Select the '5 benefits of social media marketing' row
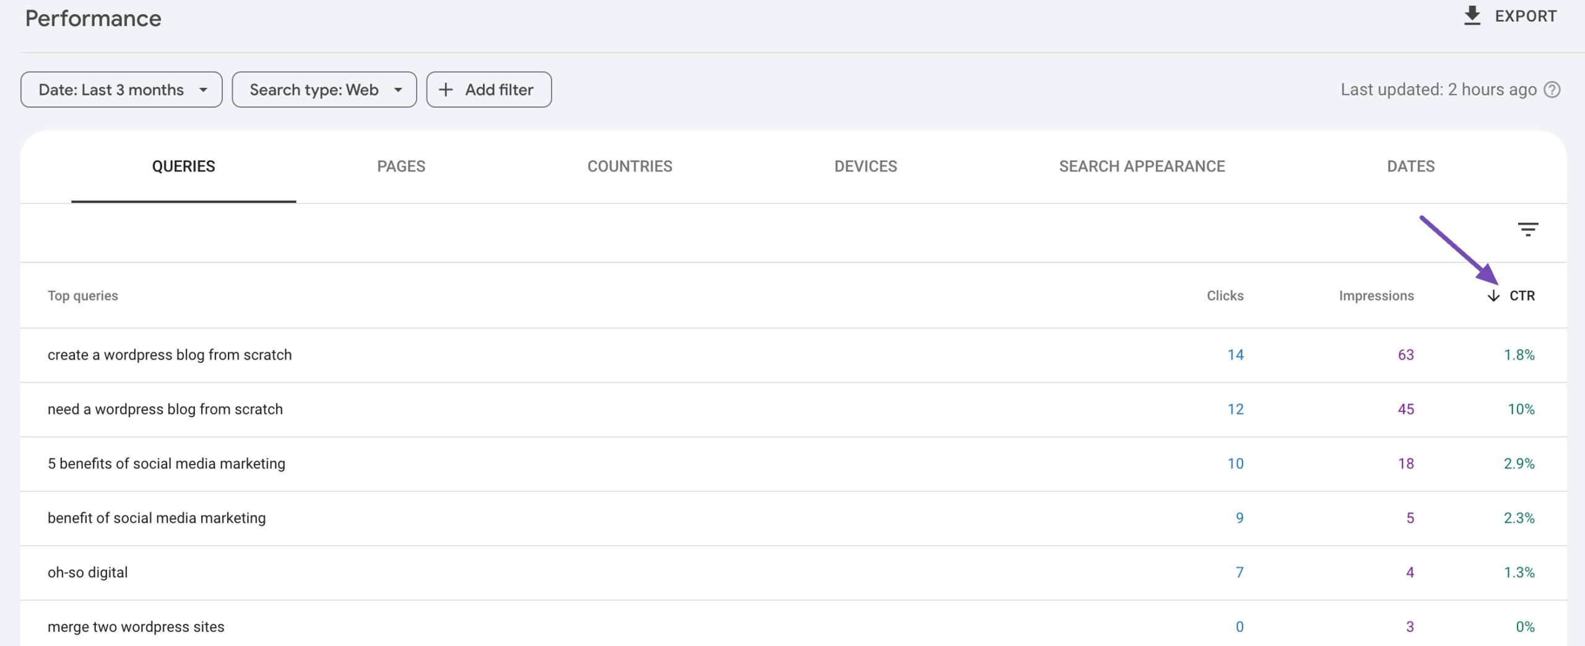Image resolution: width=1585 pixels, height=646 pixels. click(167, 464)
